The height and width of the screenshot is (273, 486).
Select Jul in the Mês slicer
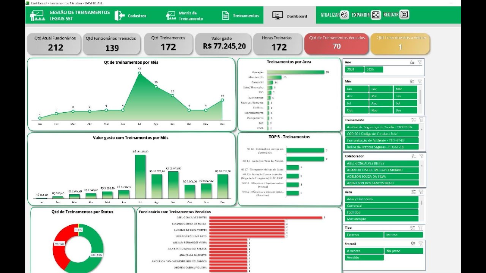[357, 103]
